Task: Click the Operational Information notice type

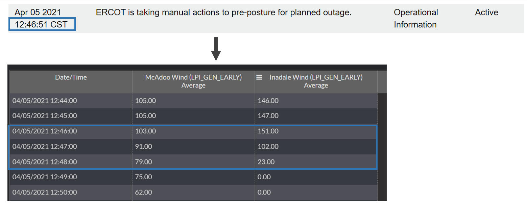Action: pos(416,19)
